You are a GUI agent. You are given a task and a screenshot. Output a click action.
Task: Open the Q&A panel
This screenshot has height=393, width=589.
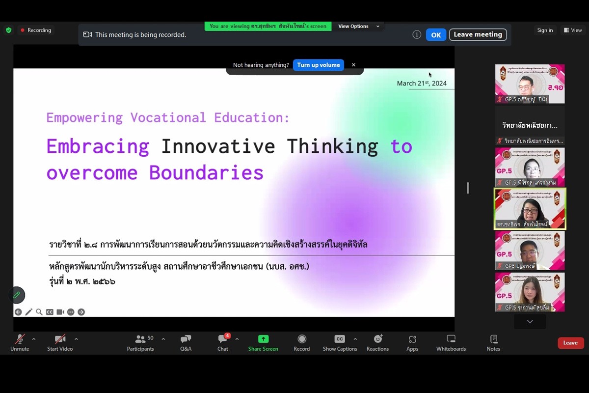tap(186, 342)
